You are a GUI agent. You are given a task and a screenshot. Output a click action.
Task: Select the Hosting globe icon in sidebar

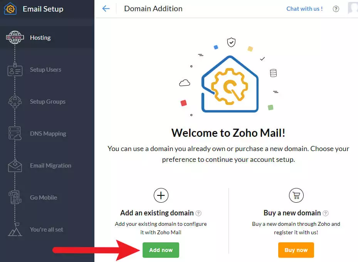click(x=14, y=37)
